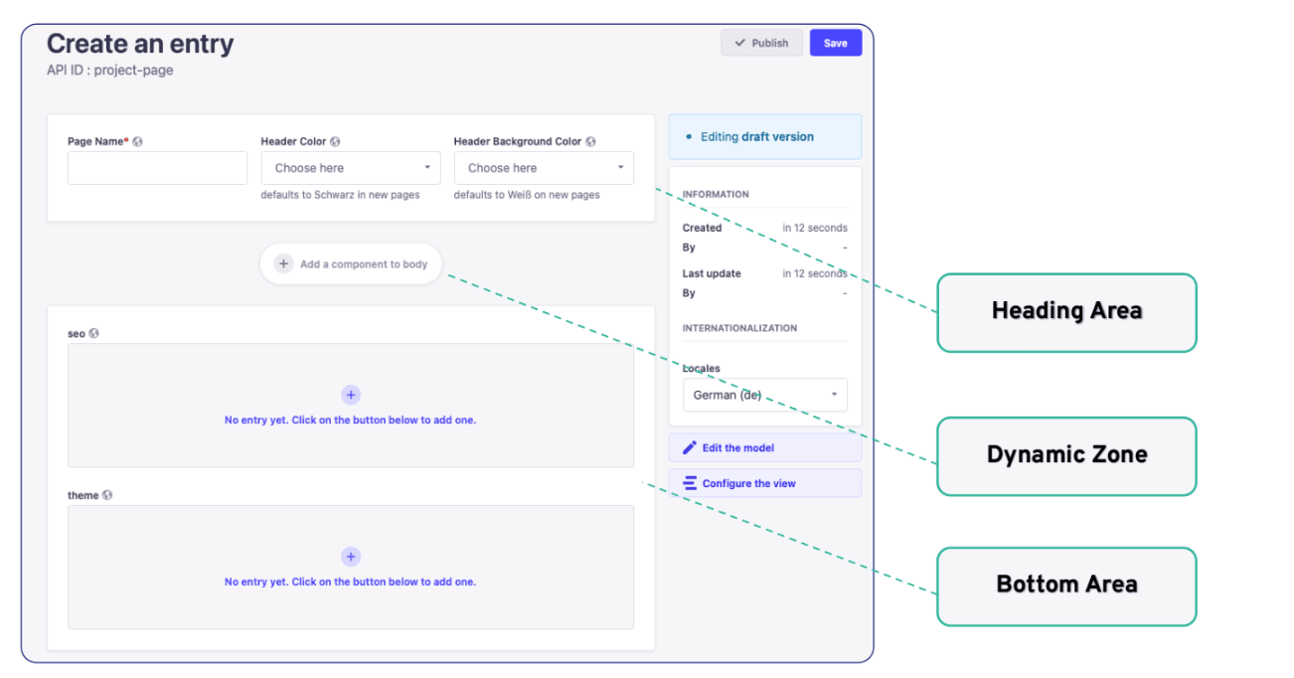Open the Header Color Choose here dropdown
Image resolution: width=1294 pixels, height=678 pixels.
[351, 167]
